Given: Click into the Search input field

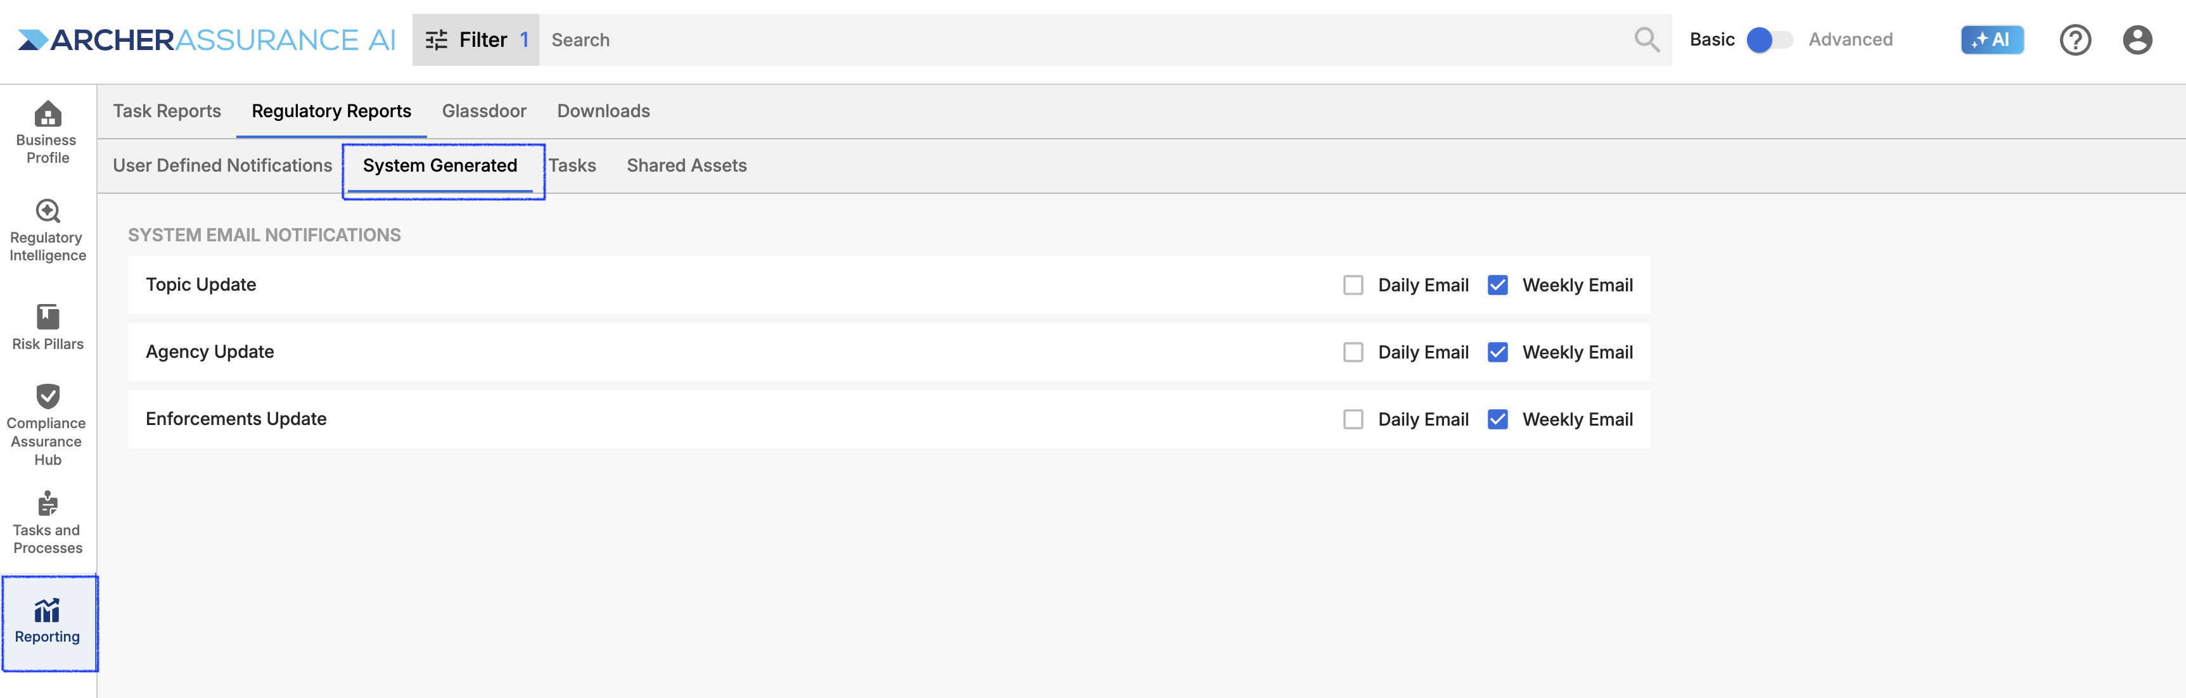Looking at the screenshot, I should [x=1086, y=40].
